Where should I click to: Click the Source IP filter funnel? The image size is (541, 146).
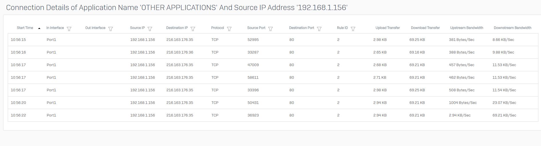click(150, 29)
